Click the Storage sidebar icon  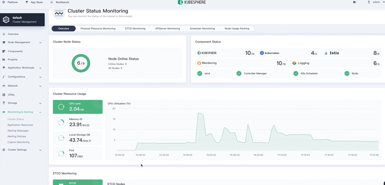(4, 103)
